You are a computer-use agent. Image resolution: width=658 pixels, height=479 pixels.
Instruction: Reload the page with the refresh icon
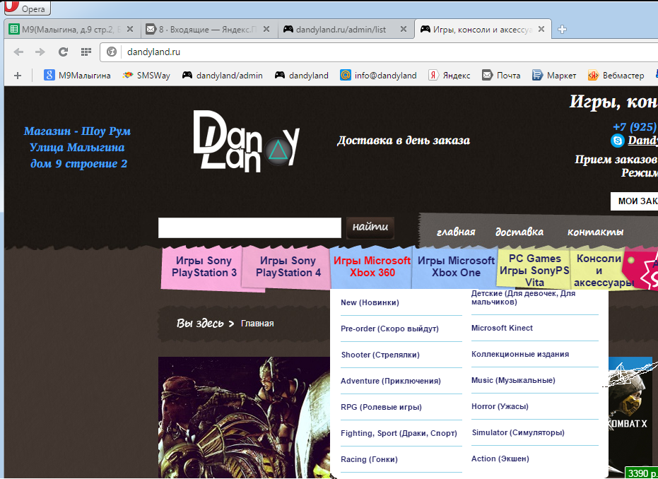pos(63,52)
